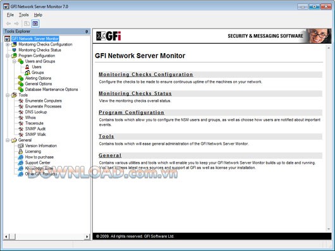This screenshot has height=251, width=335.
Task: Click the Tools Explorer horizontal scroll thumb
Action: coord(12,236)
